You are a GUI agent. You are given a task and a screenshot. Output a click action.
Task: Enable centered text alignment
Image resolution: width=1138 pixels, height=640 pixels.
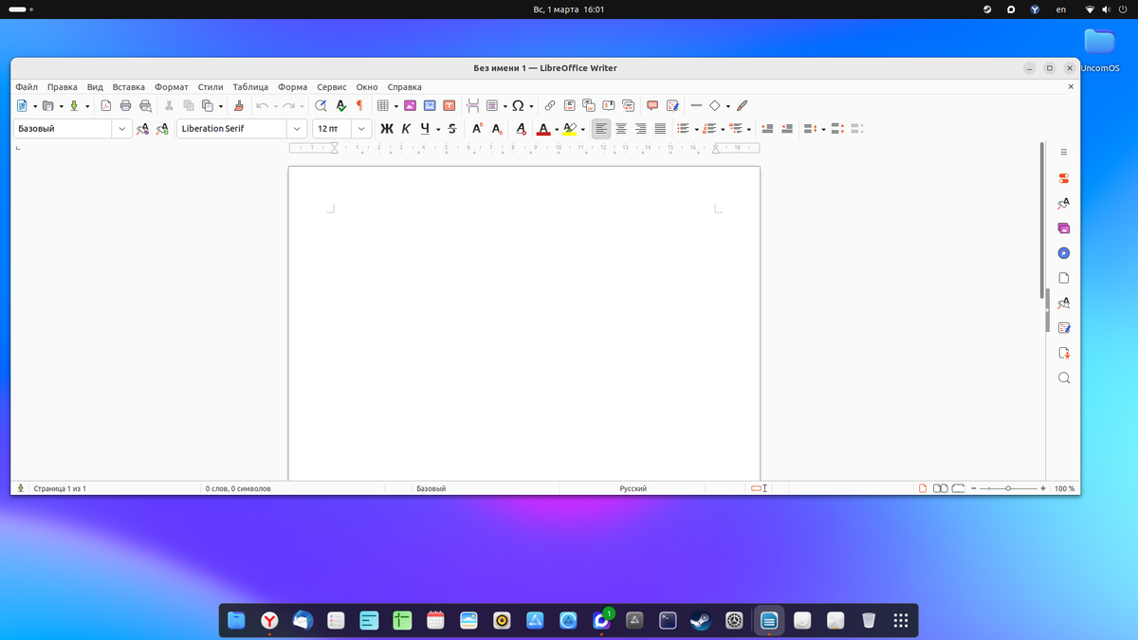[620, 128]
